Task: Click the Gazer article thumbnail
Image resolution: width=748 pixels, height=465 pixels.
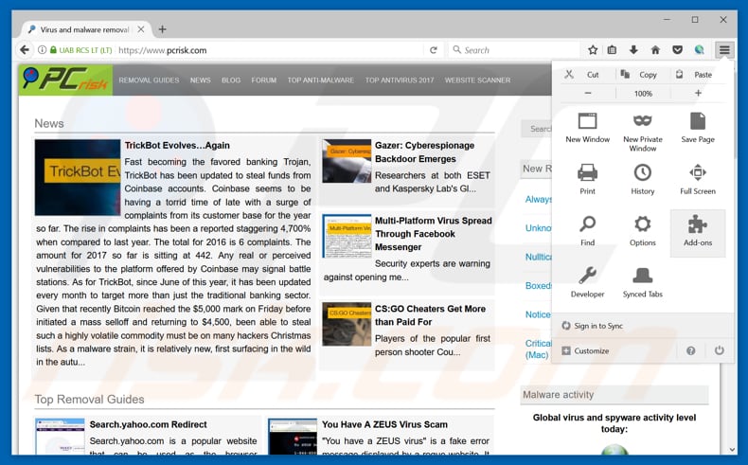Action: click(x=347, y=161)
